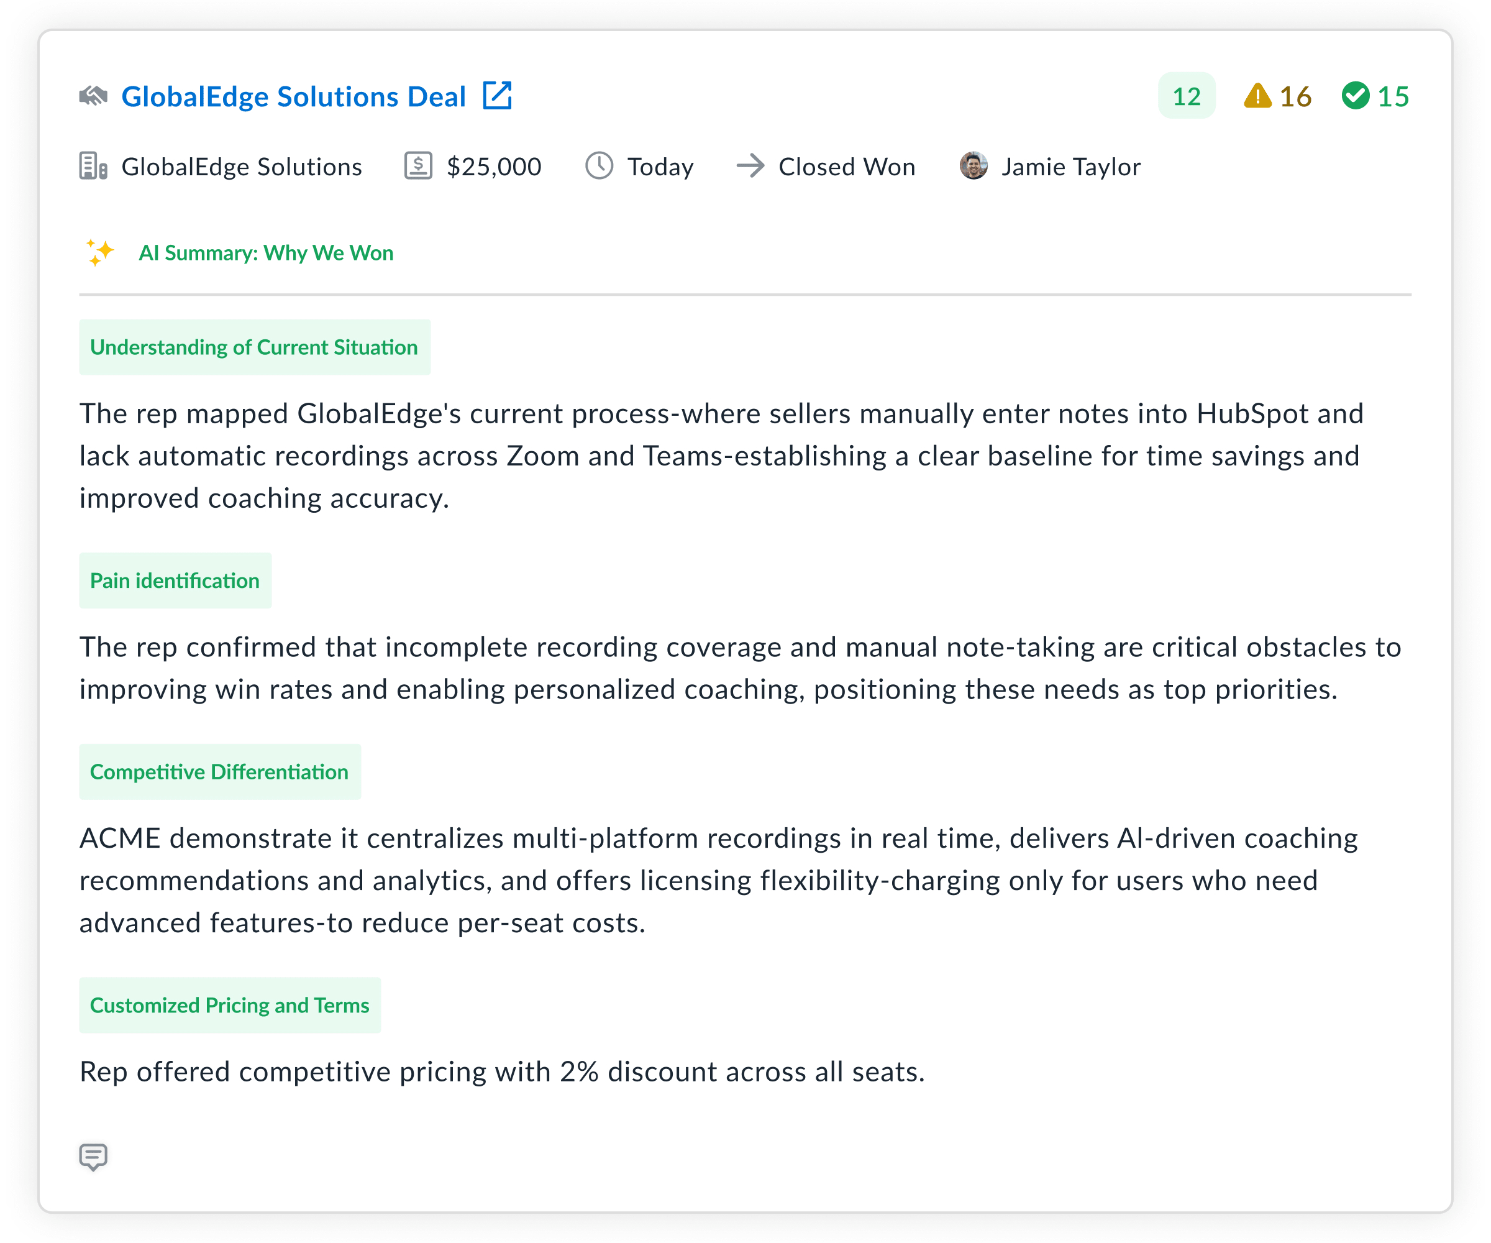Viewport: 1491px width, 1243px height.
Task: Select the Competitive Differentiation tag
Action: [x=219, y=772]
